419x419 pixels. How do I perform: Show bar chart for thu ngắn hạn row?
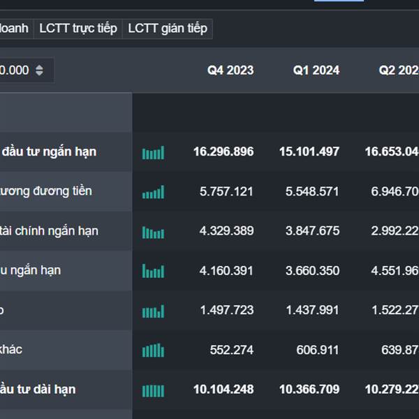(153, 270)
